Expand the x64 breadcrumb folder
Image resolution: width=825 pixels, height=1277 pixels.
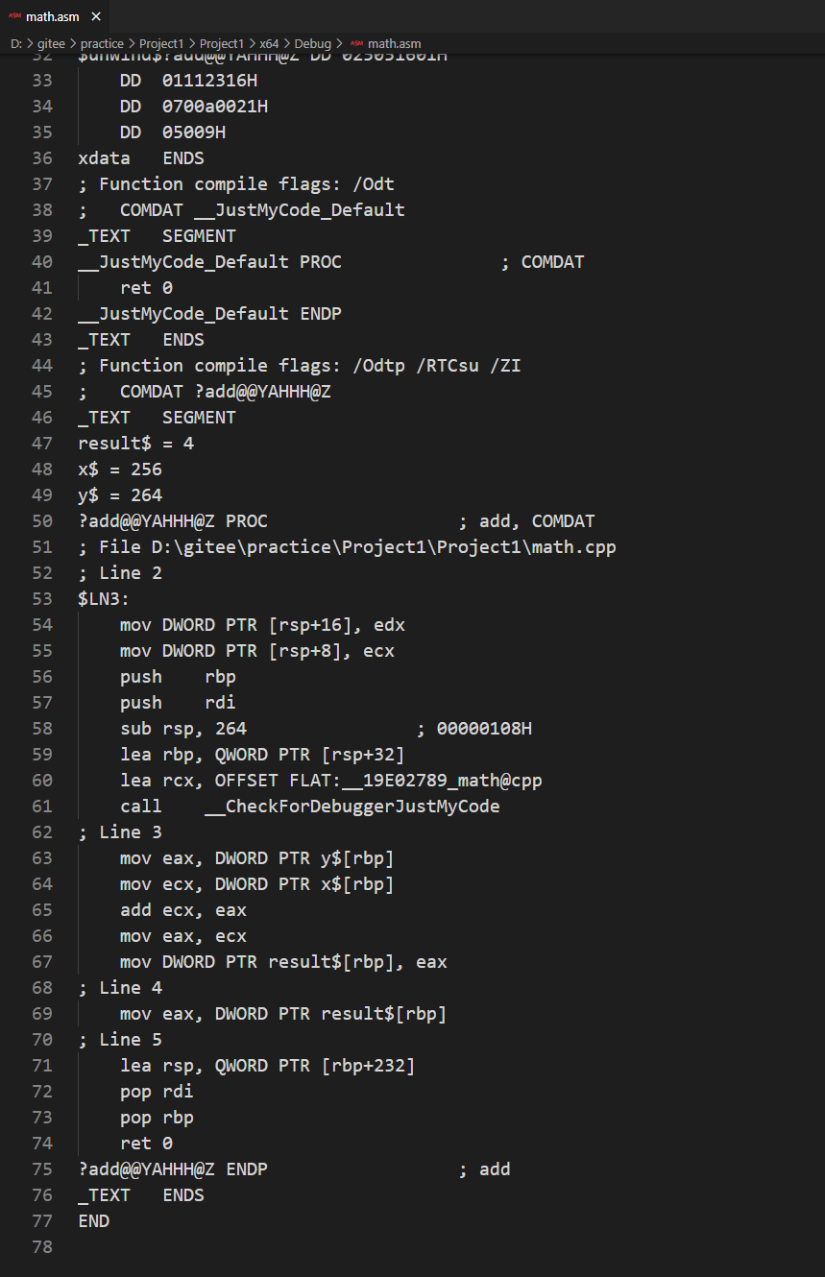coord(268,43)
